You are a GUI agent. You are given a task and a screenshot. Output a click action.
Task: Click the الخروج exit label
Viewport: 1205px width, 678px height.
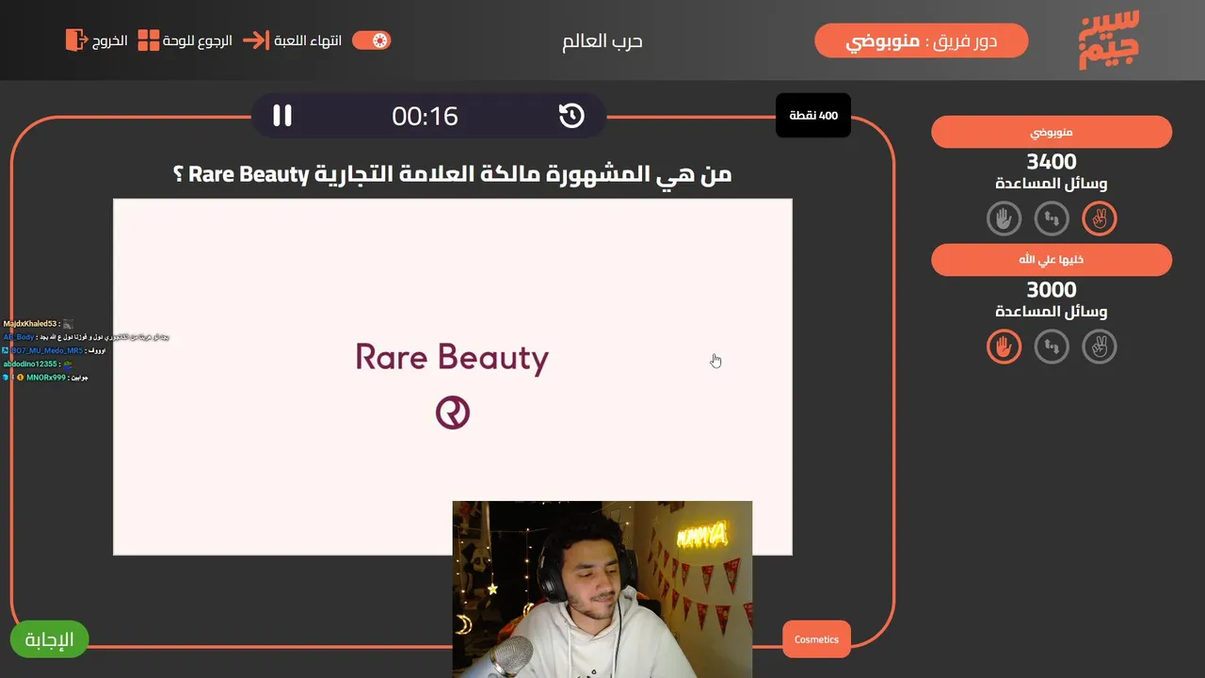pos(110,40)
